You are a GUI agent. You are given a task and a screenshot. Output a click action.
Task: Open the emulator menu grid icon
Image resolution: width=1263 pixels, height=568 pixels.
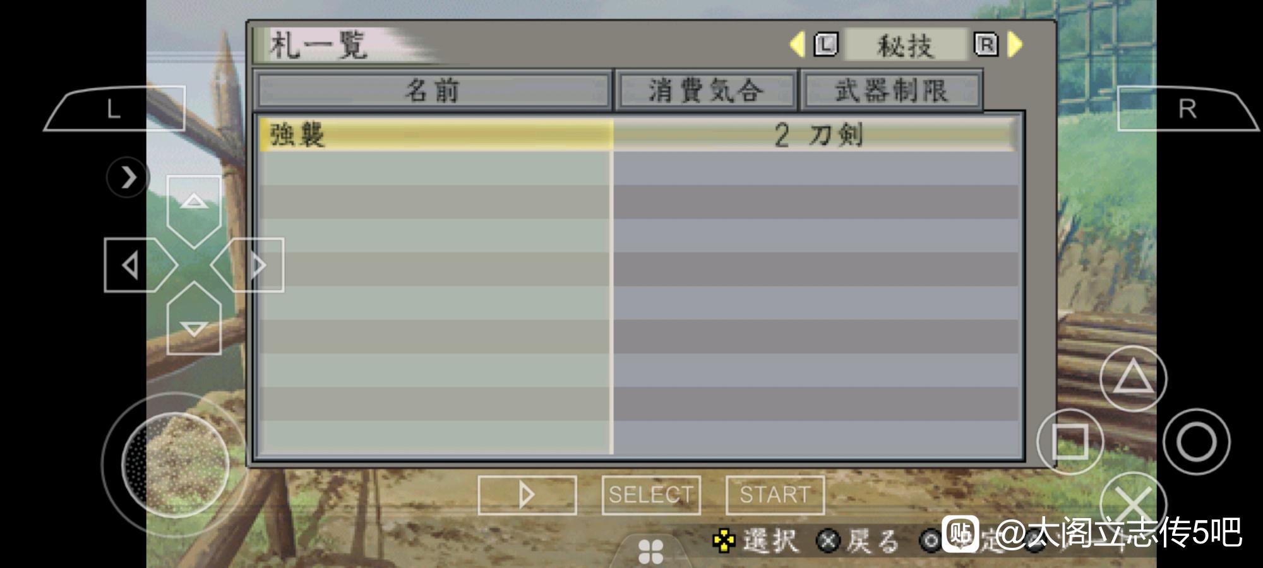650,552
